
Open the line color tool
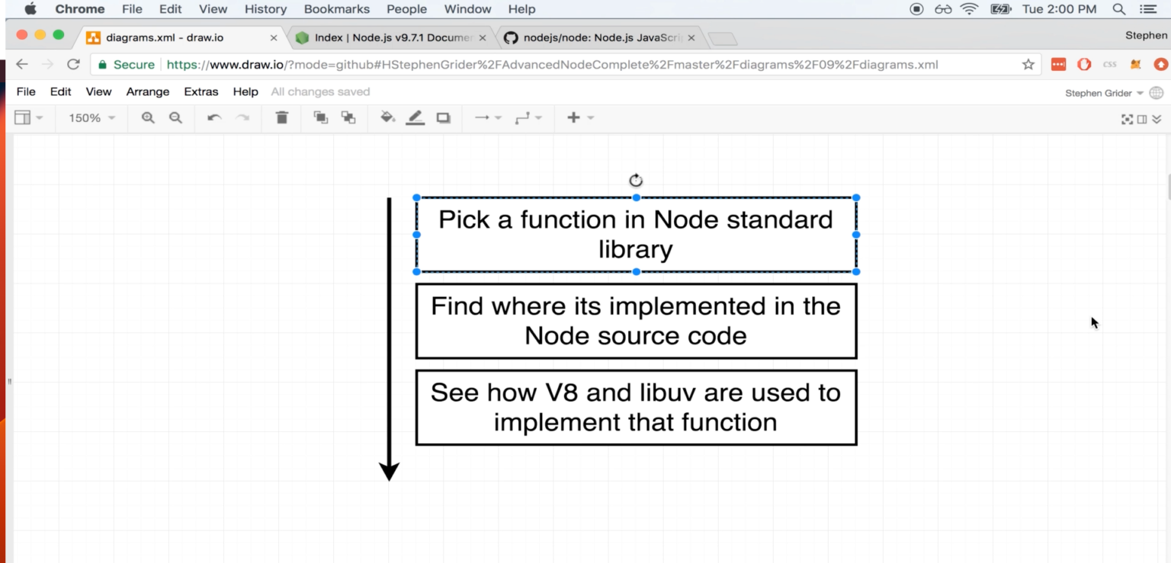415,118
